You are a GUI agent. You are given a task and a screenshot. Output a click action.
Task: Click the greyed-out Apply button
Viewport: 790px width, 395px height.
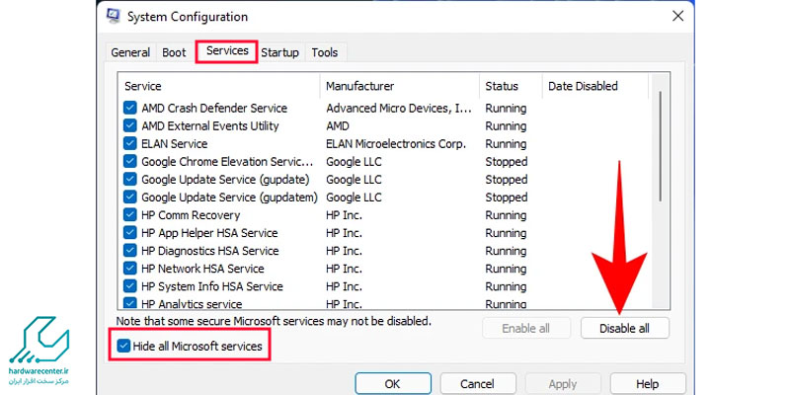[563, 384]
